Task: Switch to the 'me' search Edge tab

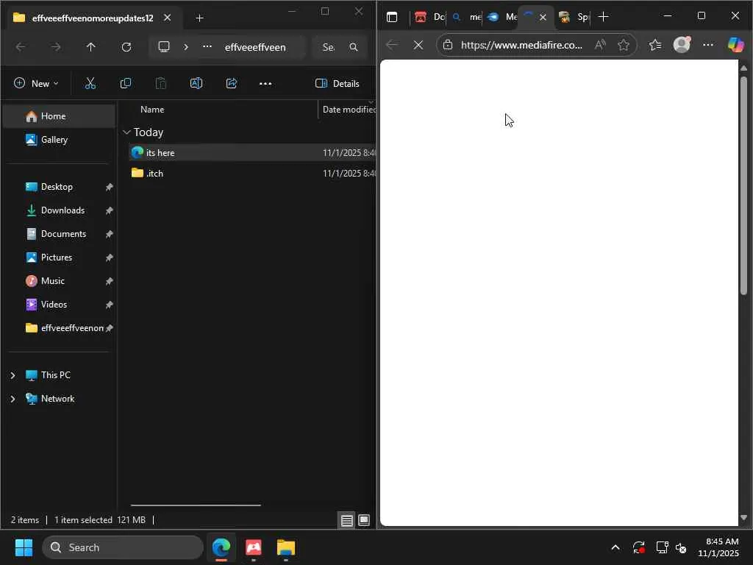Action: point(465,18)
